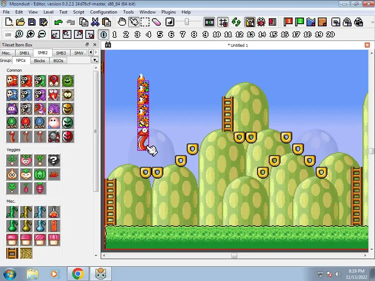This screenshot has height=281, width=375.
Task: Switch to section 12
Action: (x=240, y=34)
